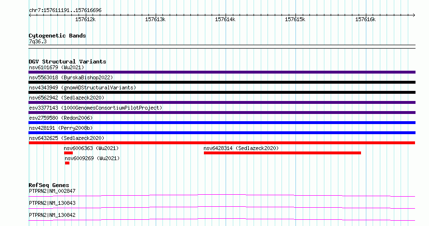Click the red bar under nsv6428314

tap(282, 153)
